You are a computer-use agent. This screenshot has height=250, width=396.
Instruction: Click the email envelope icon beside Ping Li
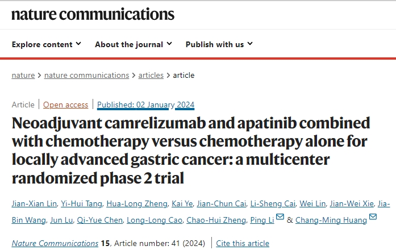tap(280, 216)
